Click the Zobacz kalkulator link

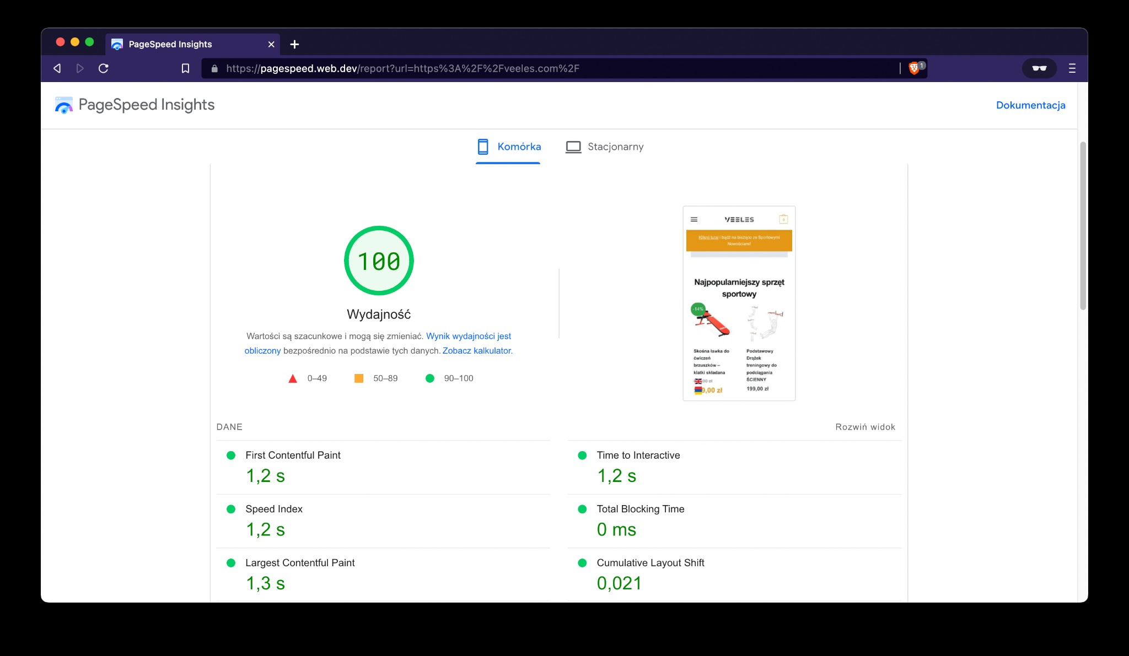tap(476, 350)
